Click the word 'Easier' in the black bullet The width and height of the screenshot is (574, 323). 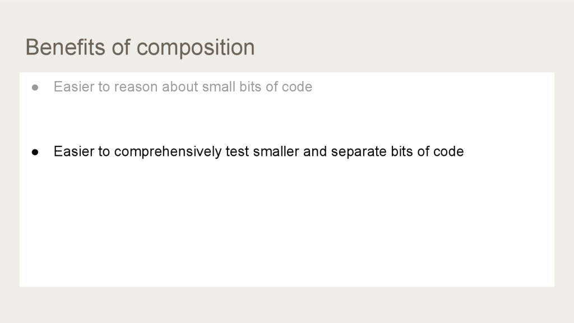(x=74, y=151)
